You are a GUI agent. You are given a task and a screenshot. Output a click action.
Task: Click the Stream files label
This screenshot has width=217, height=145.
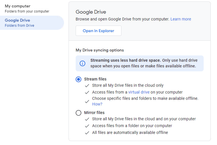point(95,79)
